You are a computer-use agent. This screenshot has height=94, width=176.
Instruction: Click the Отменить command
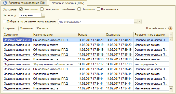click(26, 28)
